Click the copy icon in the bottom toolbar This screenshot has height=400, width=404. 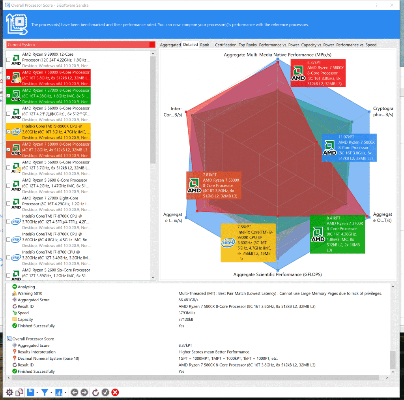point(19,392)
